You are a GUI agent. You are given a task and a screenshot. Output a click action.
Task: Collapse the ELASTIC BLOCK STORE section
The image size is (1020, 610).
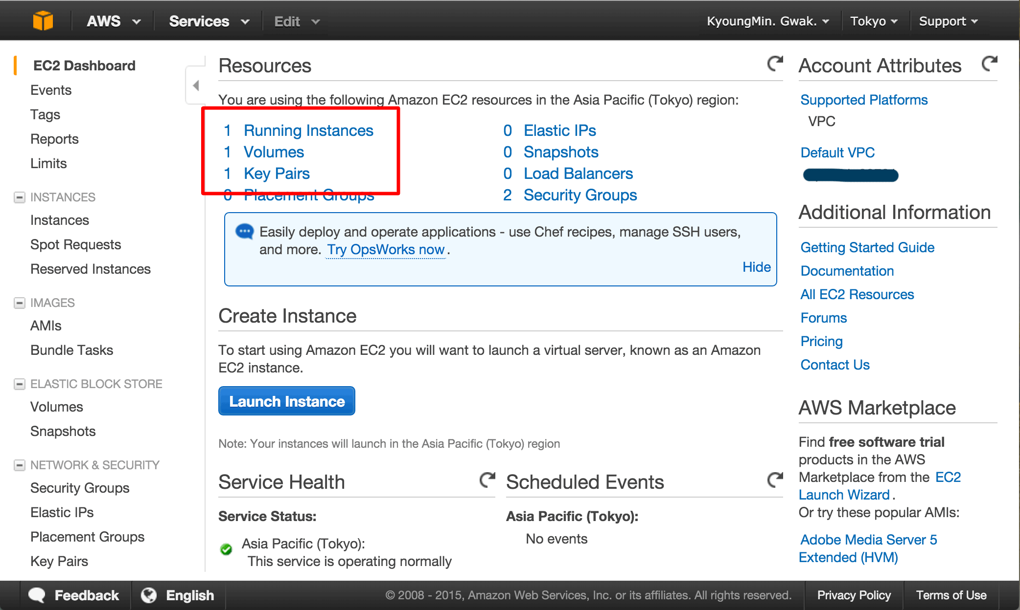[20, 384]
